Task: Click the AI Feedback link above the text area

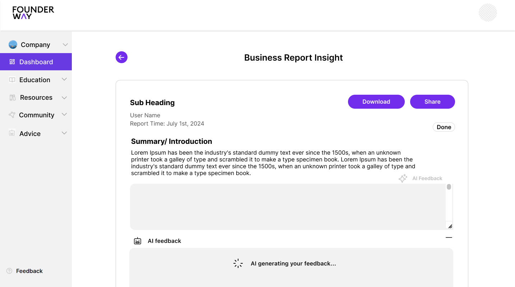Action: 427,178
